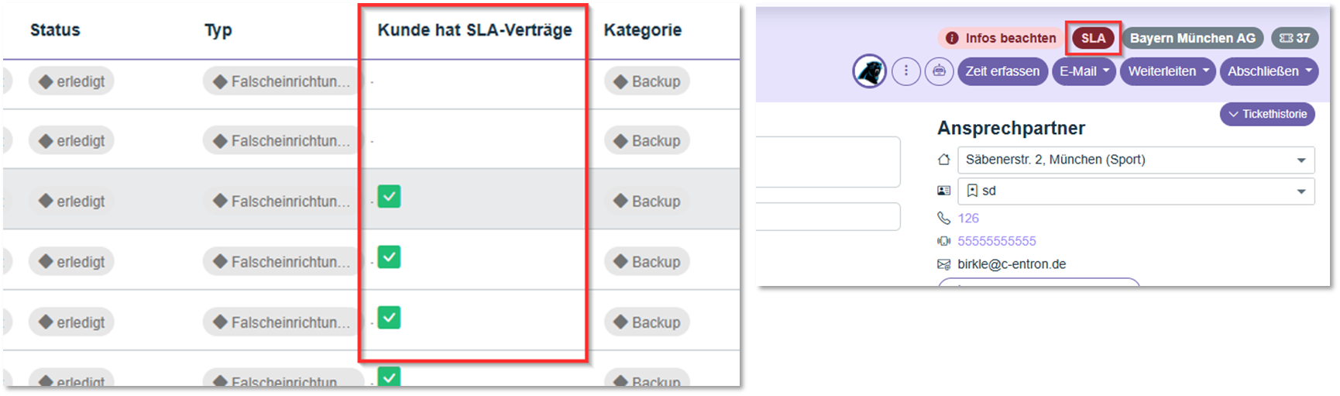Screen dimensions: 1340x396
Task: Toggle SLA checkbox in the fifth ticket row
Action: click(389, 317)
